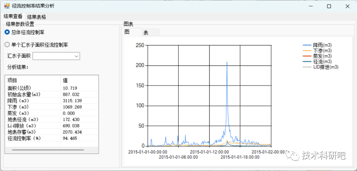Click the value 887.032
Image resolution: width=357 pixels, height=171 pixels.
[71, 94]
